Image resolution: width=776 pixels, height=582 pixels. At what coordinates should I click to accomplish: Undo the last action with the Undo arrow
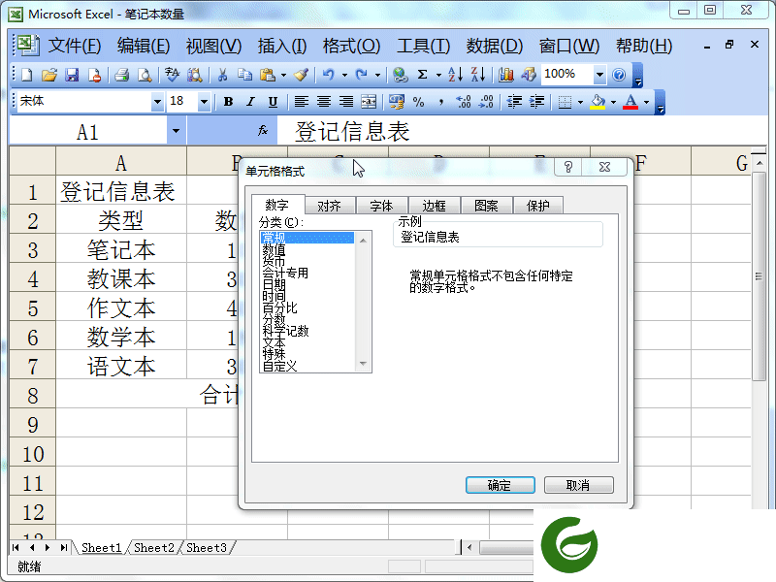pos(328,75)
